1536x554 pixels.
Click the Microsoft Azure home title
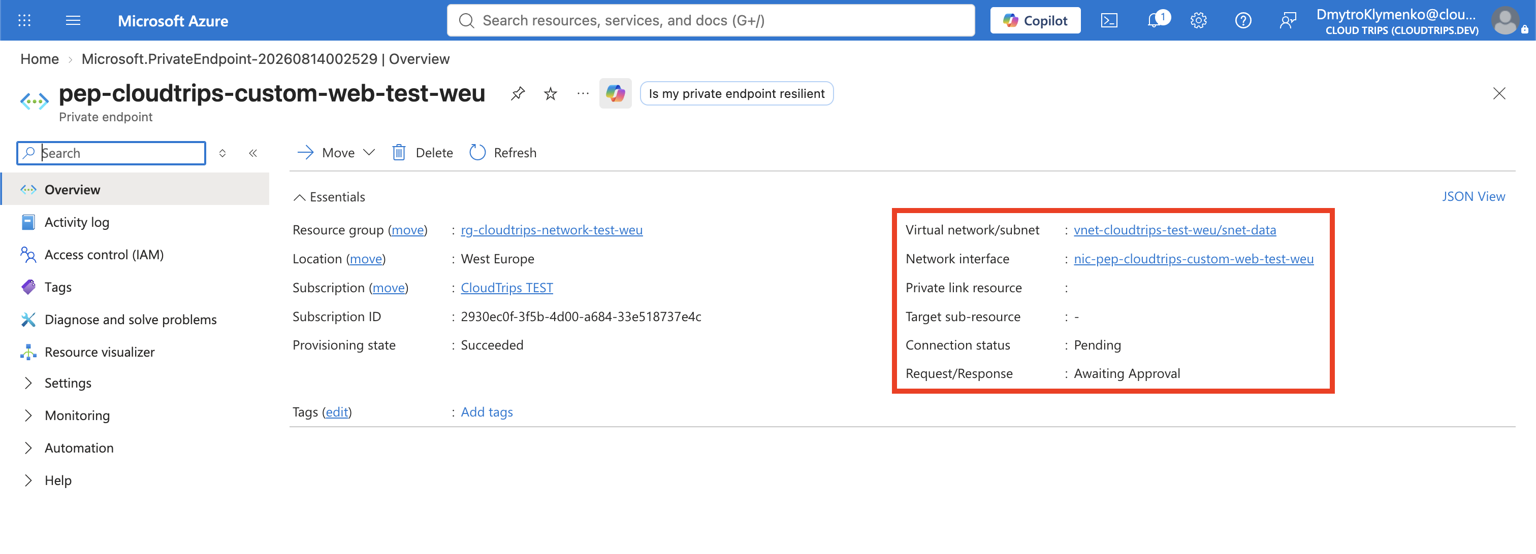tap(173, 21)
